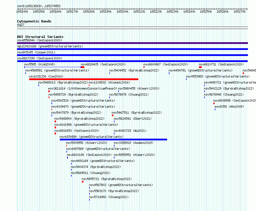Click the nsv5585 blue span line
The height and width of the screenshot is (211, 256).
click(x=52, y=67)
